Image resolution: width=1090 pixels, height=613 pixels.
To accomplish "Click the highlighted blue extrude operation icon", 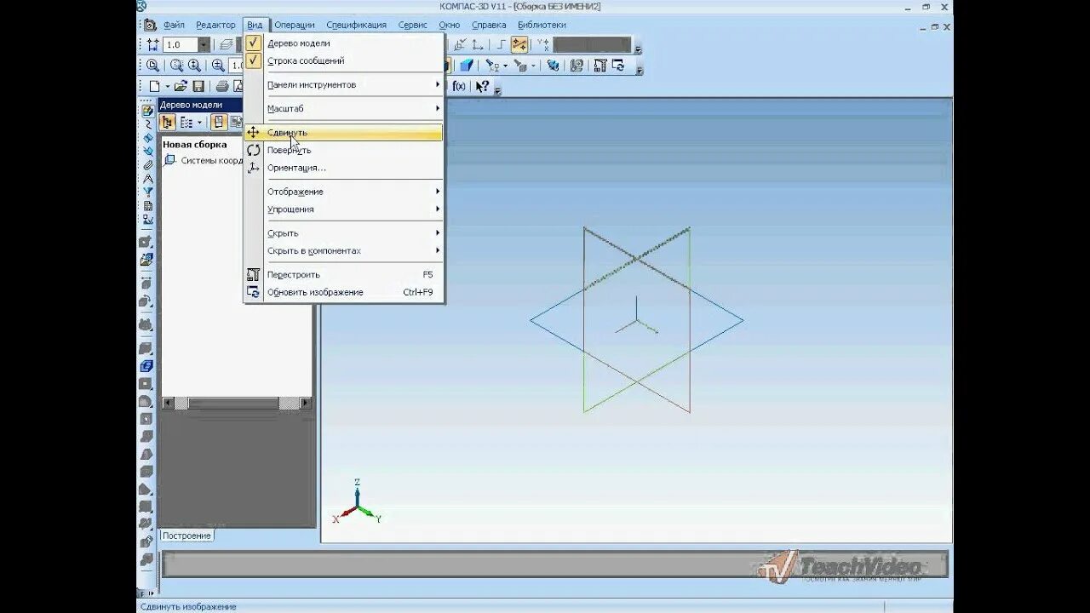I will tap(146, 366).
